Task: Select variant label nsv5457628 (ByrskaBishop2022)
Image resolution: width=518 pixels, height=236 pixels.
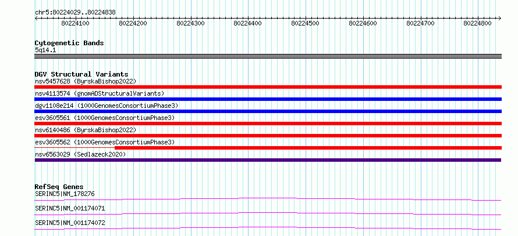Action: pyautogui.click(x=86, y=81)
